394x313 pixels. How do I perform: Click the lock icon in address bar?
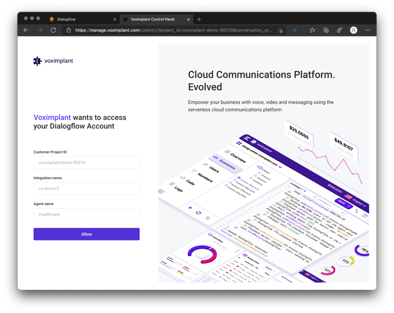pyautogui.click(x=68, y=30)
